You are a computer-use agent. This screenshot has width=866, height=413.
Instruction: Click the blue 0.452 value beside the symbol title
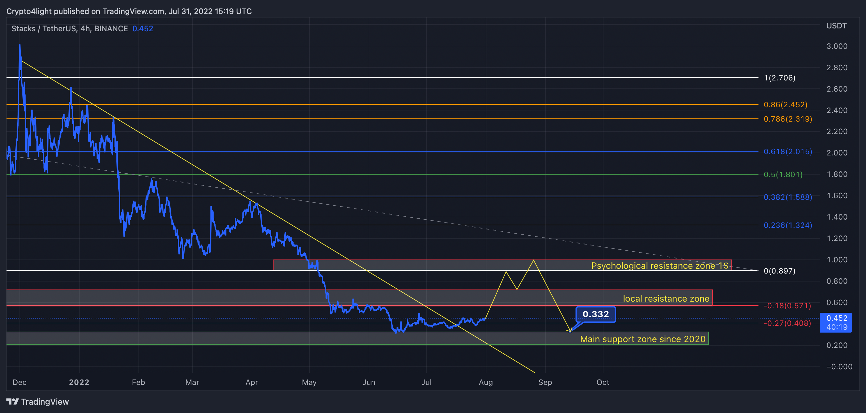pyautogui.click(x=143, y=28)
